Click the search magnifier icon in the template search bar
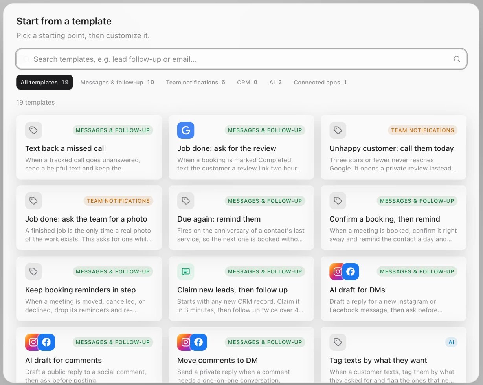Image resolution: width=483 pixels, height=385 pixels. 457,59
